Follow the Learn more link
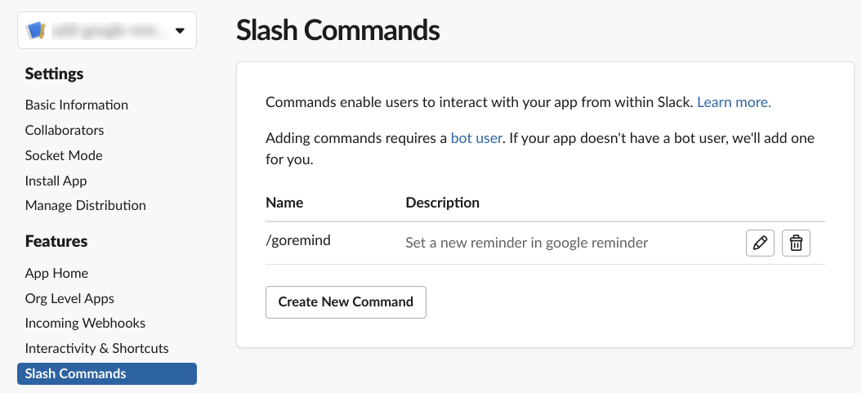This screenshot has width=862, height=393. tap(734, 102)
